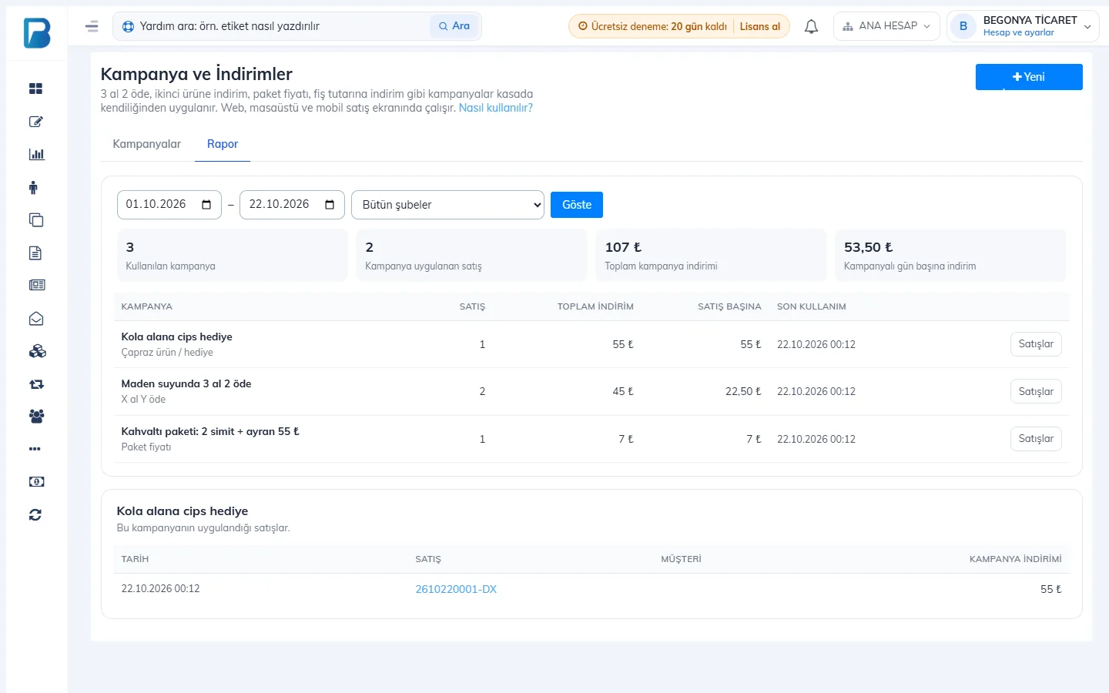The height and width of the screenshot is (693, 1109).
Task: Click the retweet arrows icon in sidebar
Action: (x=36, y=384)
